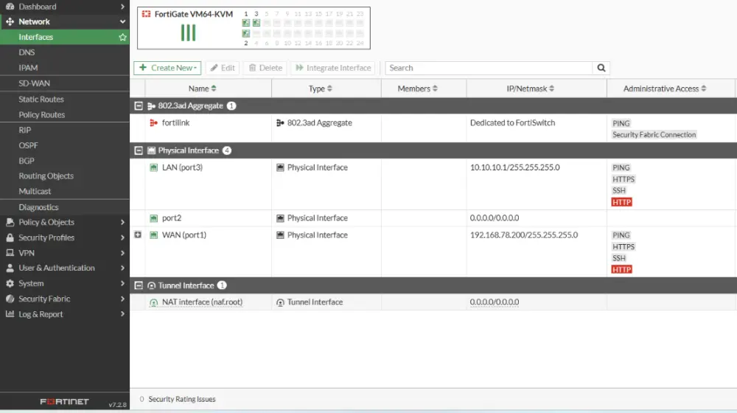This screenshot has height=413, width=737.
Task: Expand the WAN (port1) row
Action: [x=138, y=235]
